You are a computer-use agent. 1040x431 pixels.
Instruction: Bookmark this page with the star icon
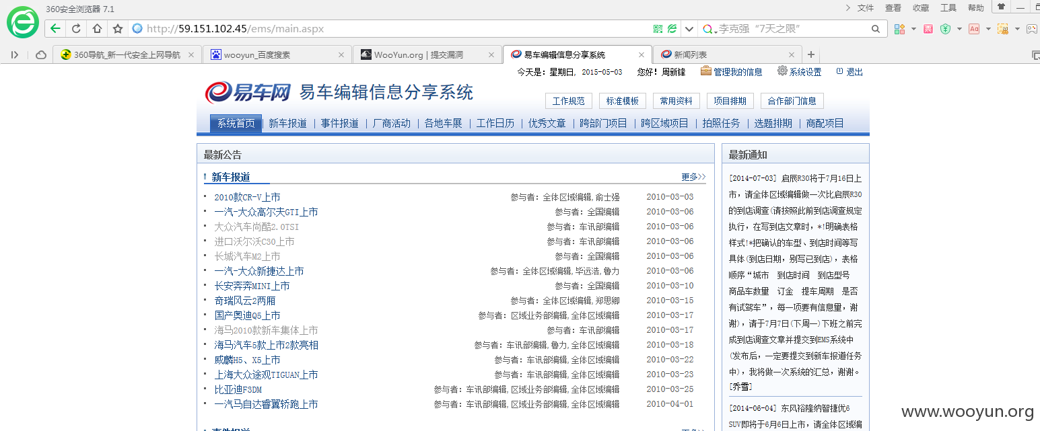[x=118, y=29]
